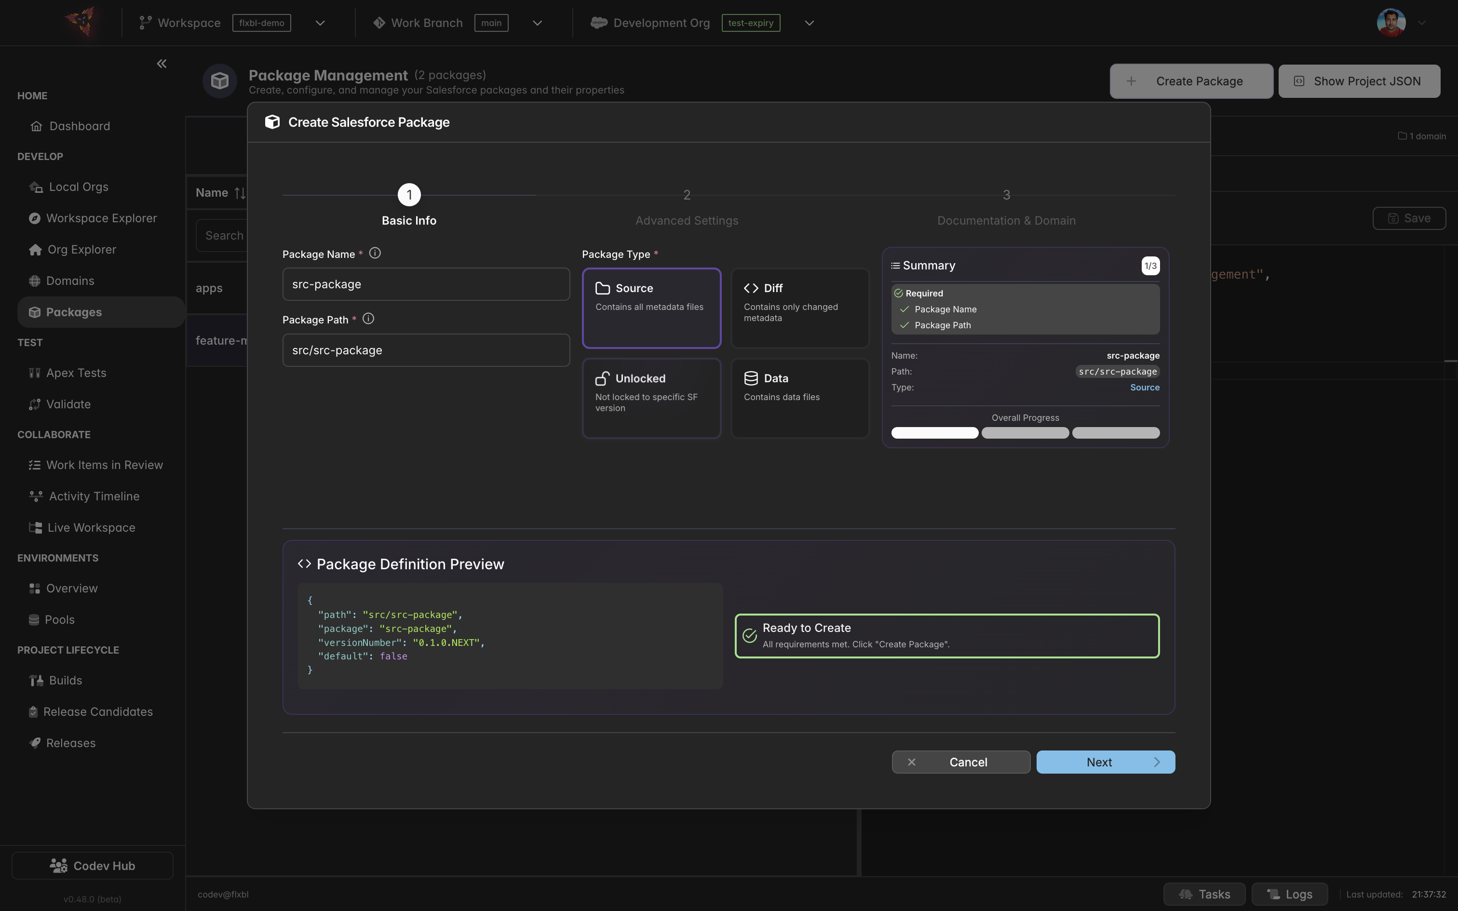Open the user avatar in the header
The width and height of the screenshot is (1458, 911).
coord(1391,23)
